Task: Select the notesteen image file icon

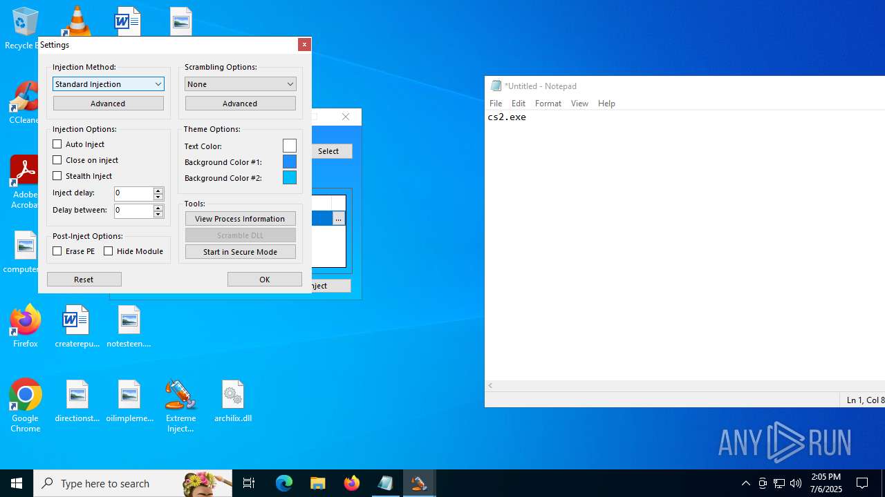Action: 129,327
